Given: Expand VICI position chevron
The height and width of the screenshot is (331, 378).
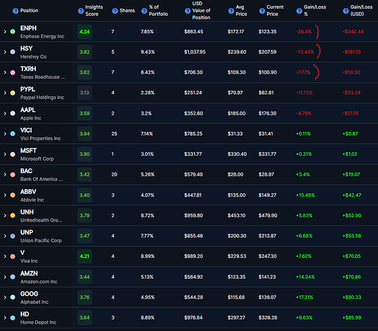Looking at the screenshot, I should pos(5,133).
